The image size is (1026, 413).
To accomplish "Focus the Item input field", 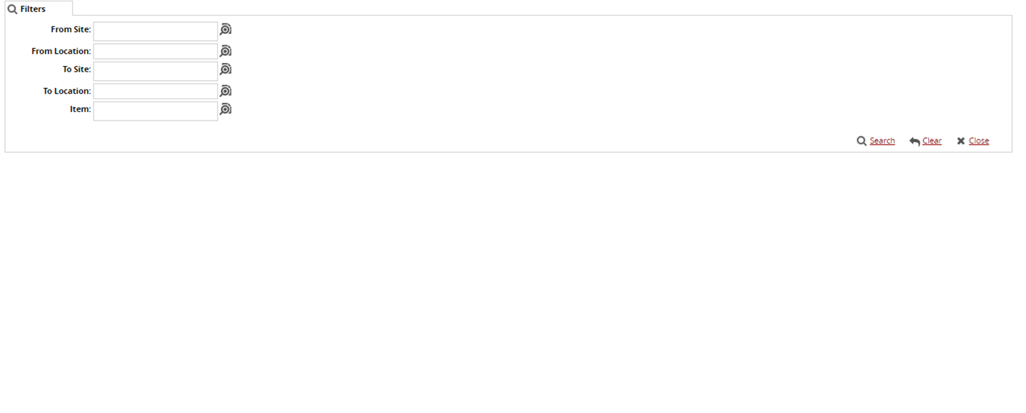I will pyautogui.click(x=155, y=111).
